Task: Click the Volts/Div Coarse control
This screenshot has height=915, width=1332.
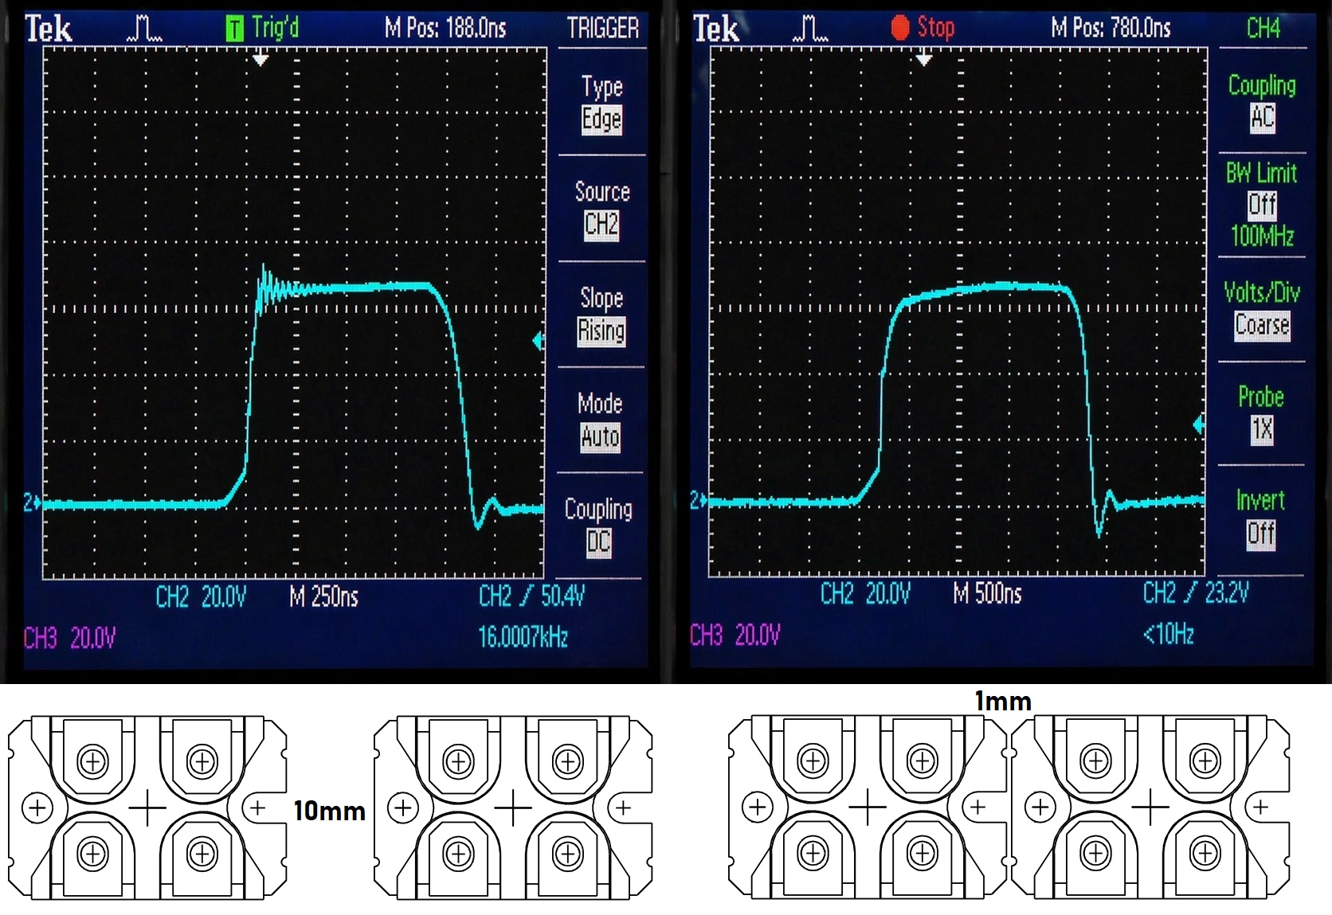Action: click(1262, 309)
